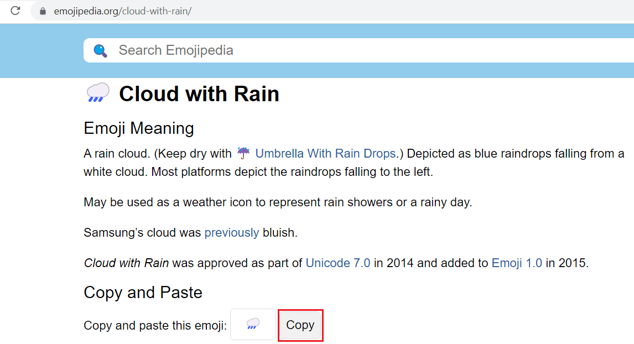634x344 pixels.
Task: Select the cloud emoji in the copy box
Action: [x=253, y=324]
